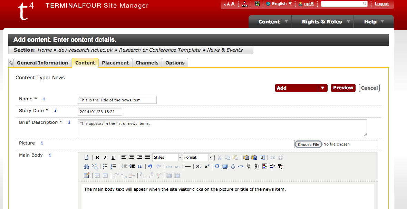Insert special character with the omega icon

(217, 167)
